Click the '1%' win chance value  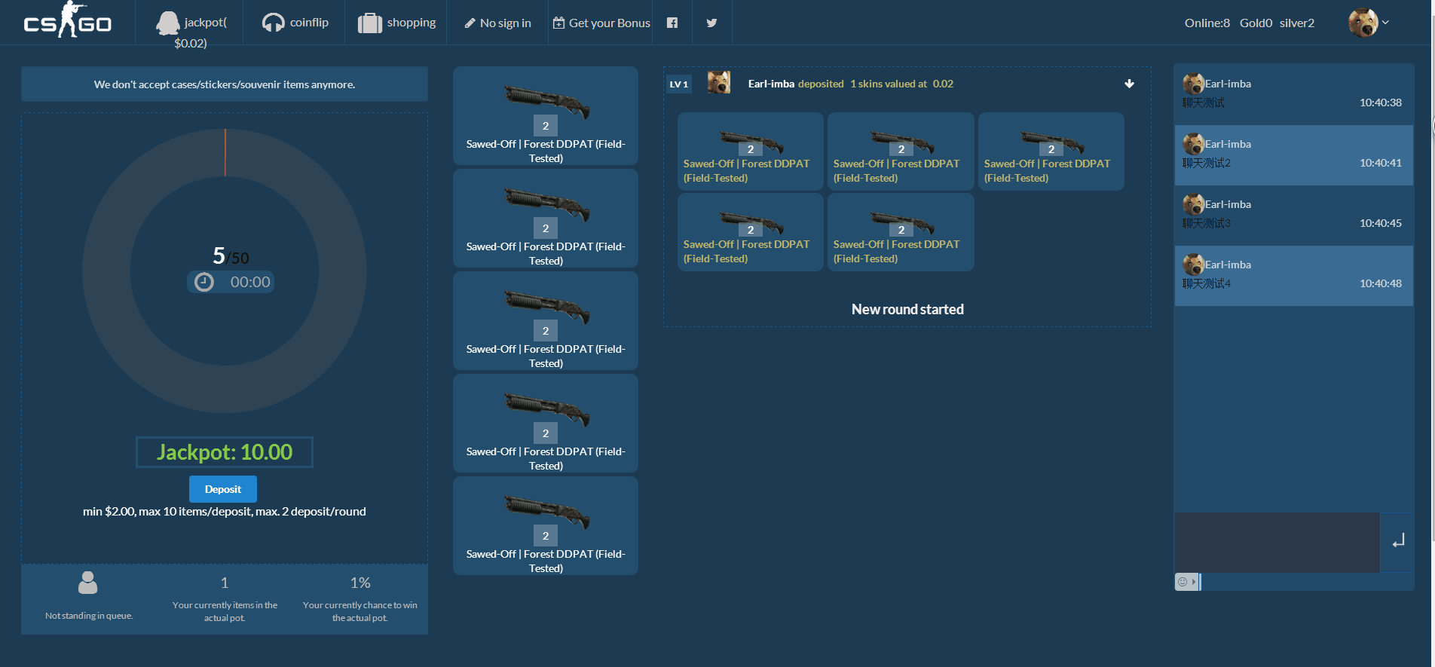[x=360, y=583]
